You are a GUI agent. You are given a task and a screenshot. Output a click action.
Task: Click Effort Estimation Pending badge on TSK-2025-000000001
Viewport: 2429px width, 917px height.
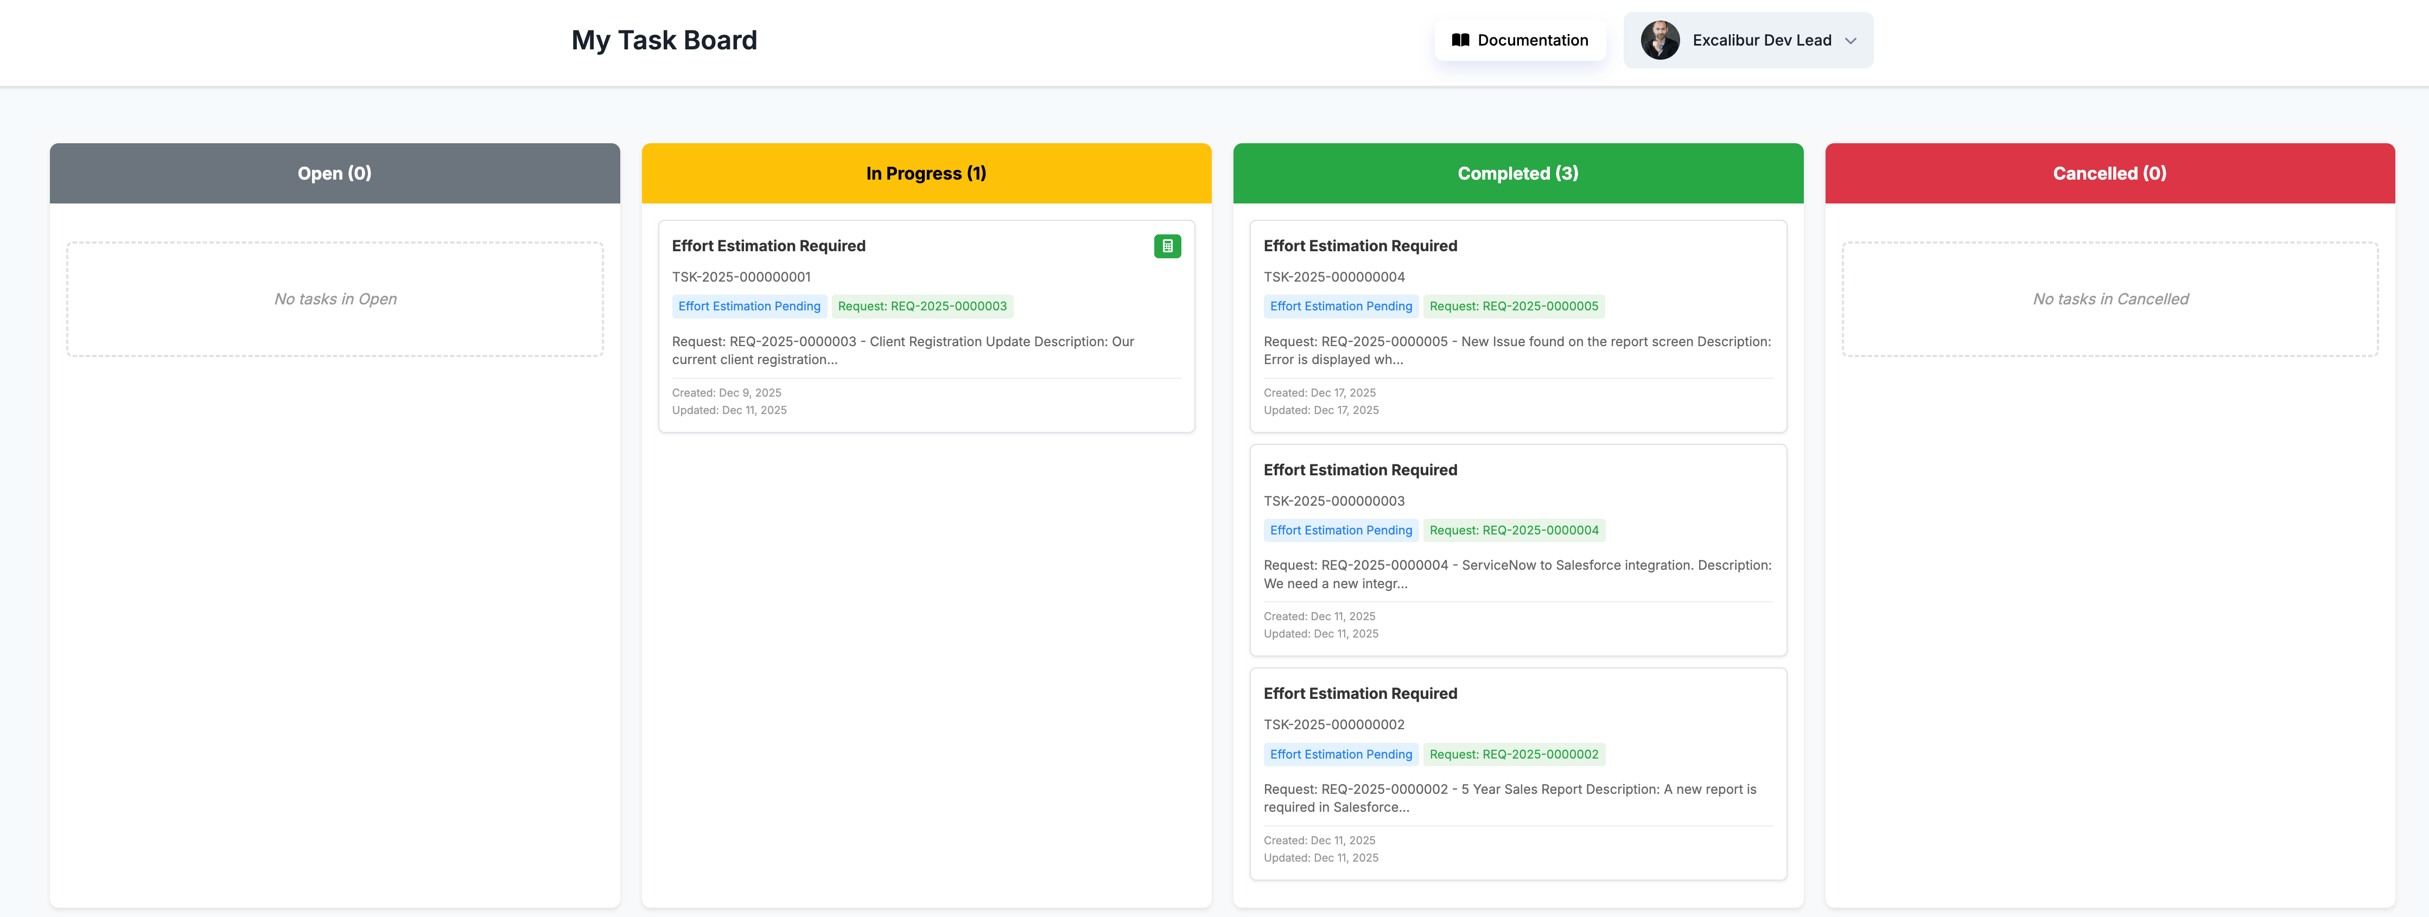[x=749, y=306]
